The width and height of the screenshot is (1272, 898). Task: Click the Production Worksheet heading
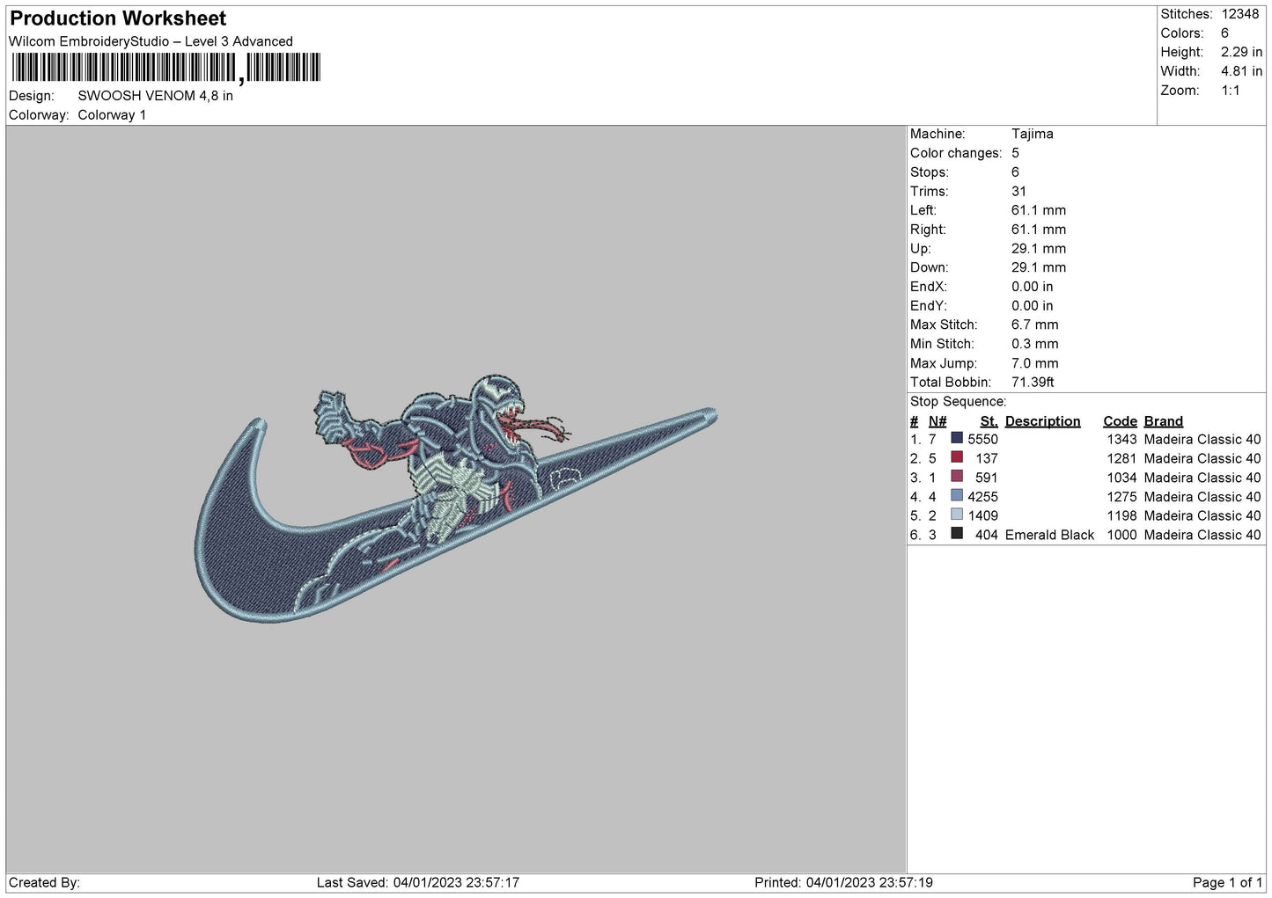click(118, 18)
